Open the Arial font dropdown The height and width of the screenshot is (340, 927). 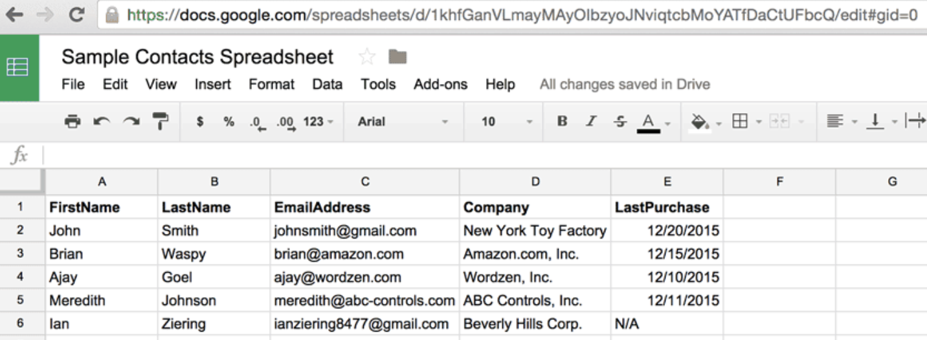coord(403,122)
